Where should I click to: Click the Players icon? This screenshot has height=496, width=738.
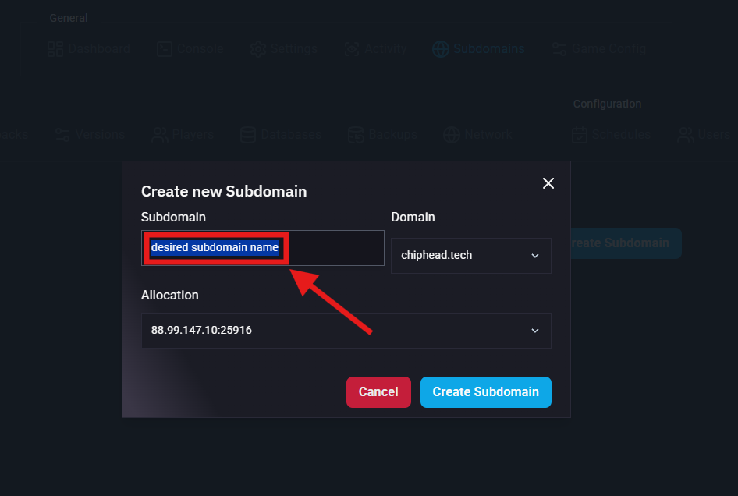click(160, 135)
